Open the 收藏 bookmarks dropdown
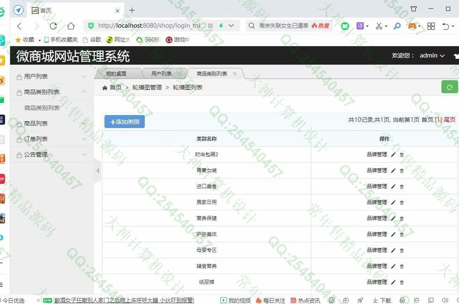 coord(39,40)
